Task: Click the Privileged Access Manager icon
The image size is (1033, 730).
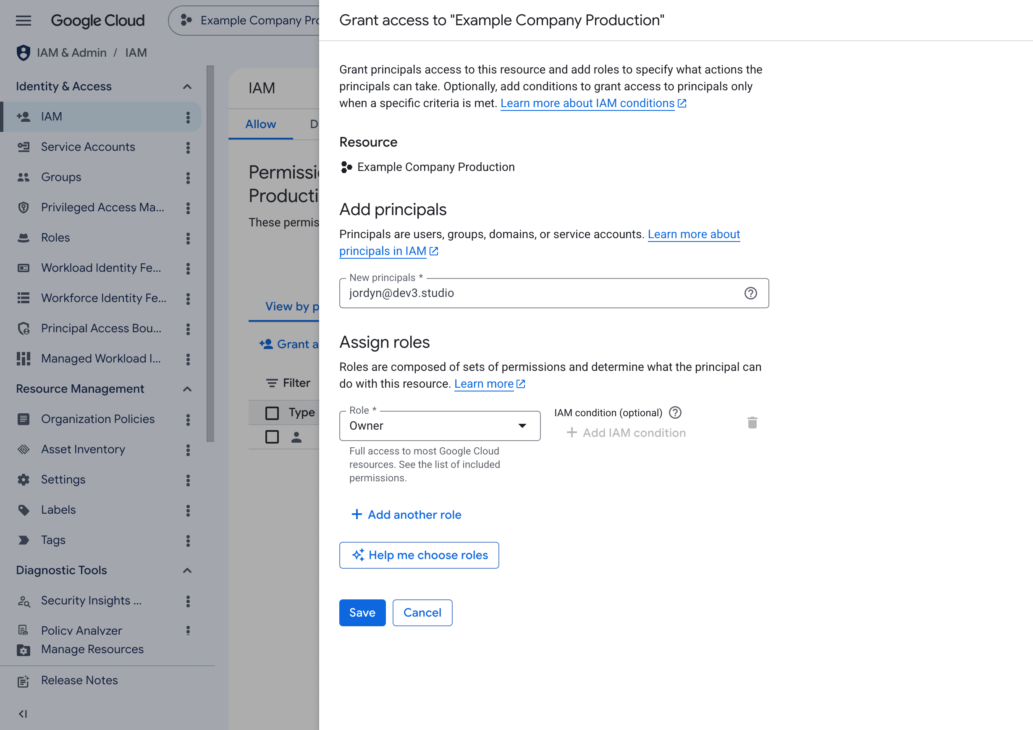Action: coord(24,207)
